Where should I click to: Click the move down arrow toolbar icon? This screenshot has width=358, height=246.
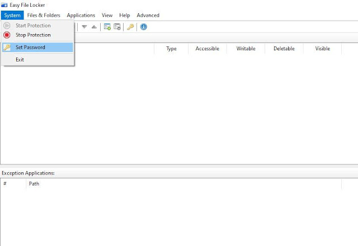84,27
